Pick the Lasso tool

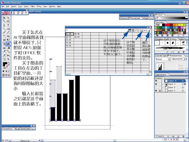click(x=8, y=21)
